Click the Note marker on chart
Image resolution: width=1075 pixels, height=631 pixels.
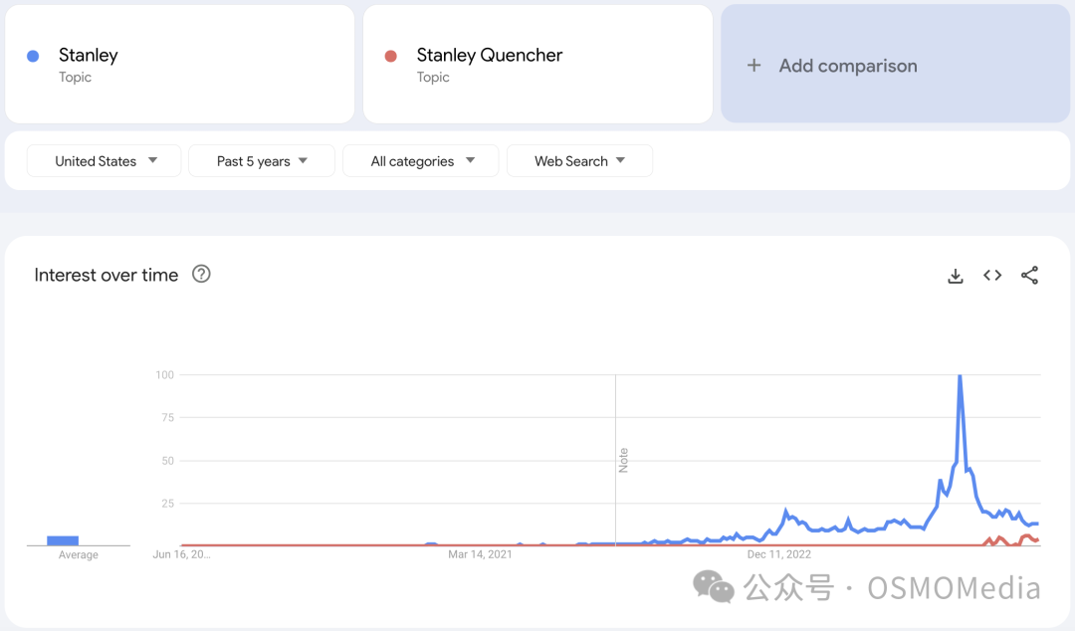click(x=623, y=460)
